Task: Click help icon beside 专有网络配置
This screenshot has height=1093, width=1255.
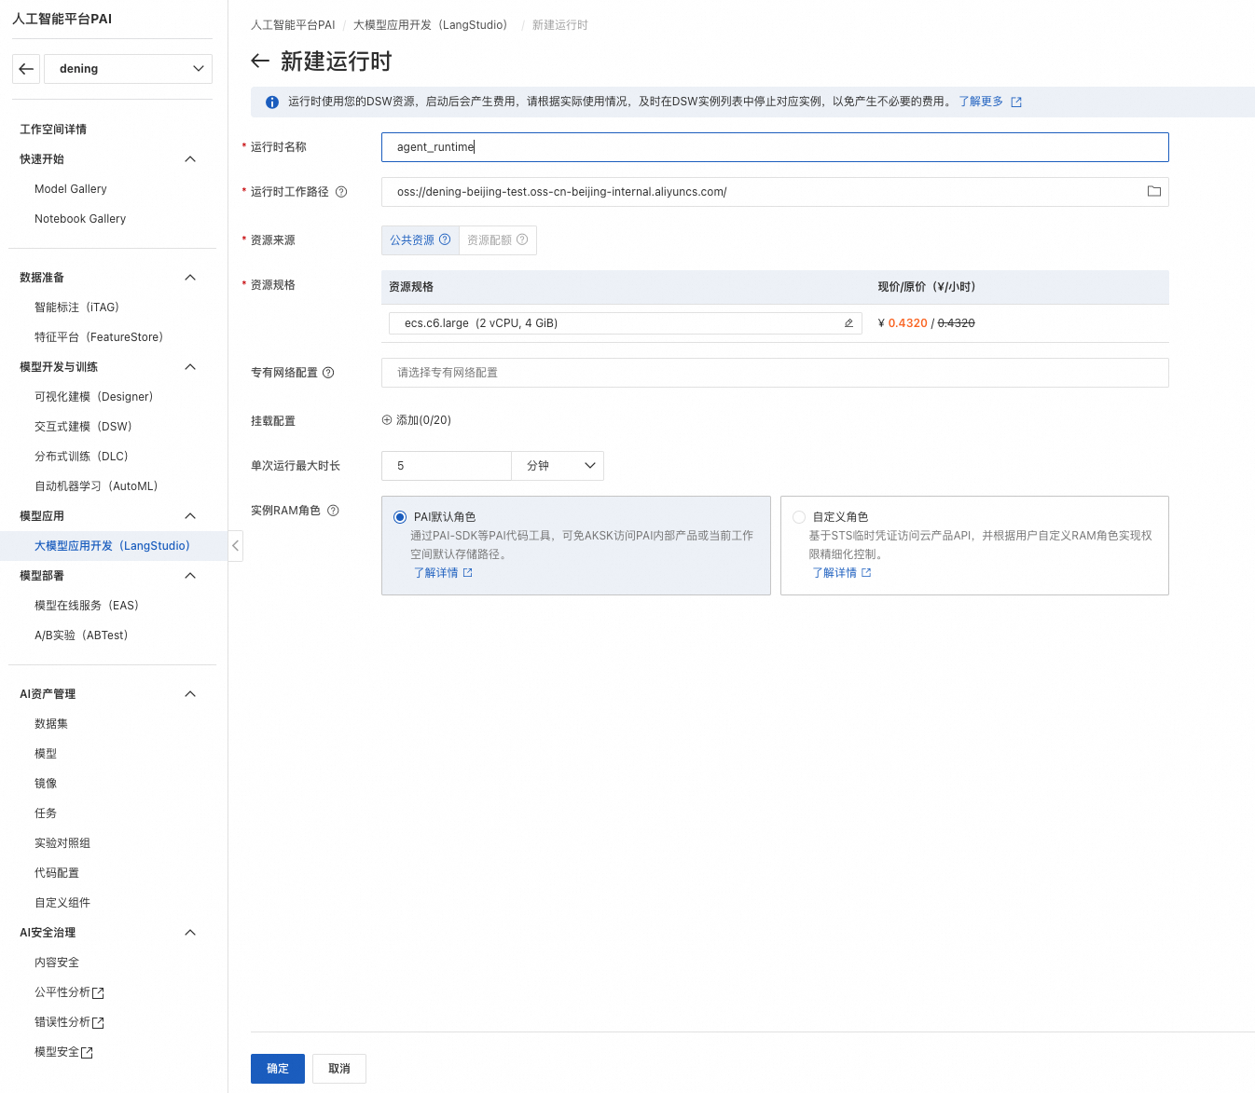Action: click(328, 373)
